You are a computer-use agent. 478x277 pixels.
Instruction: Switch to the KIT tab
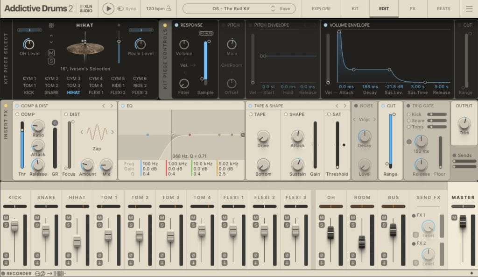(355, 8)
